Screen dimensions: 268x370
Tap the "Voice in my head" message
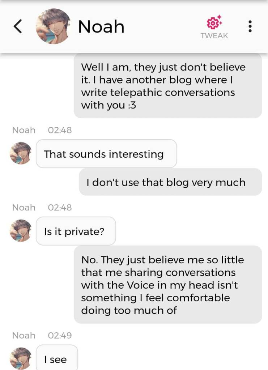(x=167, y=285)
